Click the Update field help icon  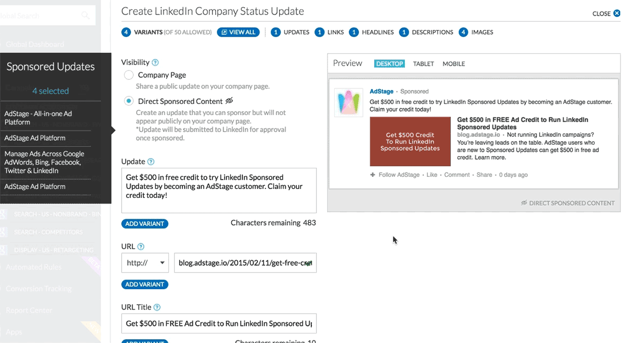151,162
